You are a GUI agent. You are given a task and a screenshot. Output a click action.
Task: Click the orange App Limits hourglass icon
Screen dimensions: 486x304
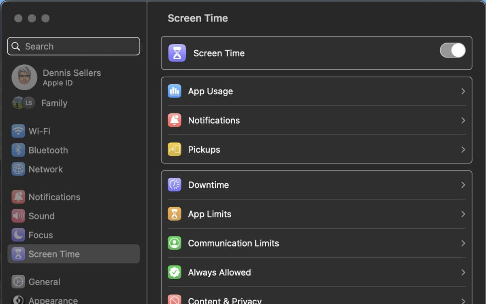pos(175,214)
